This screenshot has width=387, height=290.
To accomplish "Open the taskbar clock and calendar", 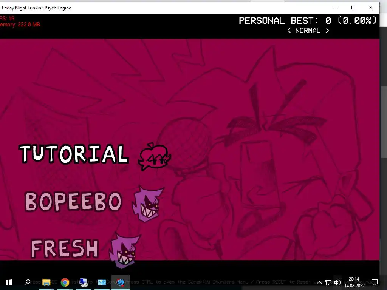I will 354,282.
